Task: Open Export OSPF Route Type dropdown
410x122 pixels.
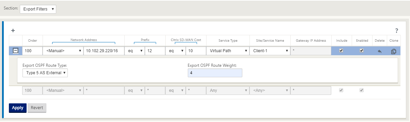Action: click(45, 73)
